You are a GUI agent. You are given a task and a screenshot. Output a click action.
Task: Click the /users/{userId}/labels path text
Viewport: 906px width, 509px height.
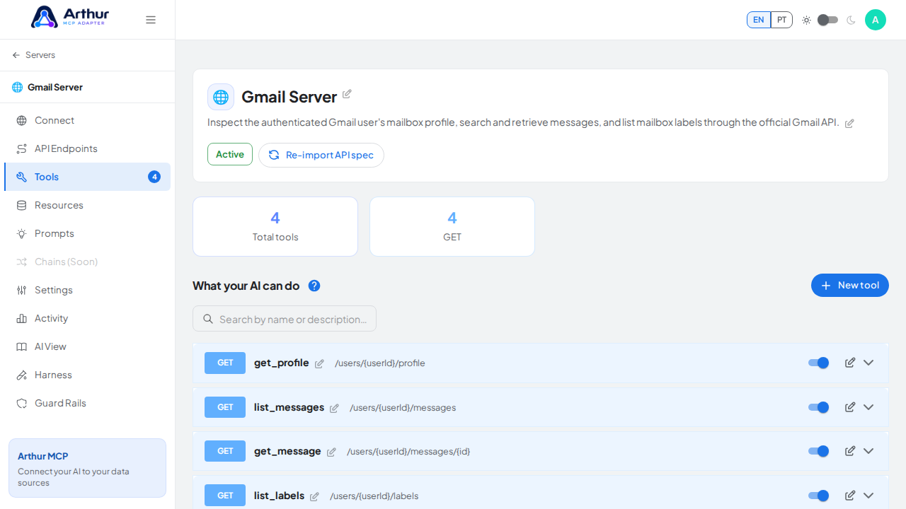click(374, 496)
